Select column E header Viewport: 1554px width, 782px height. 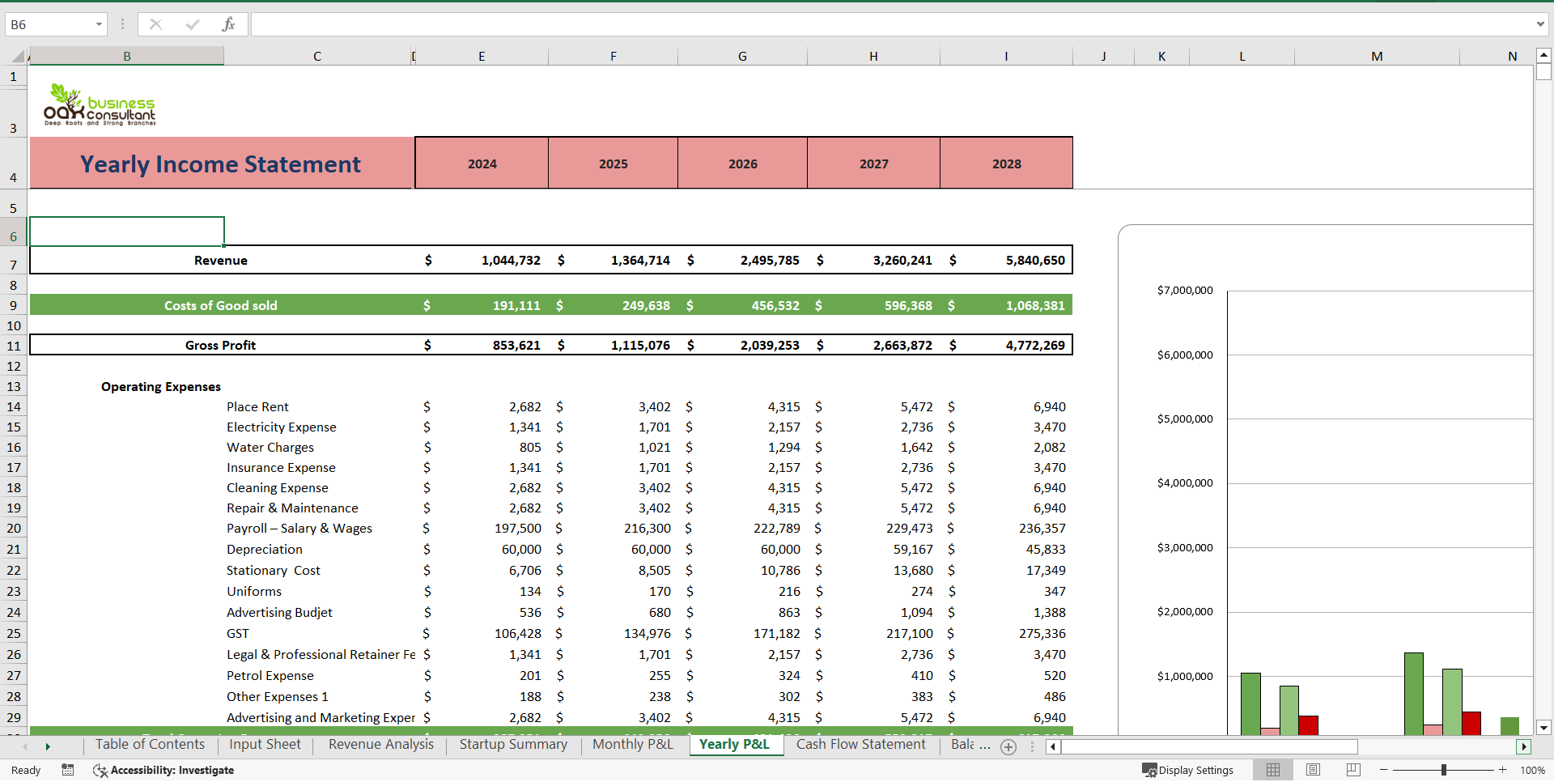(x=482, y=57)
